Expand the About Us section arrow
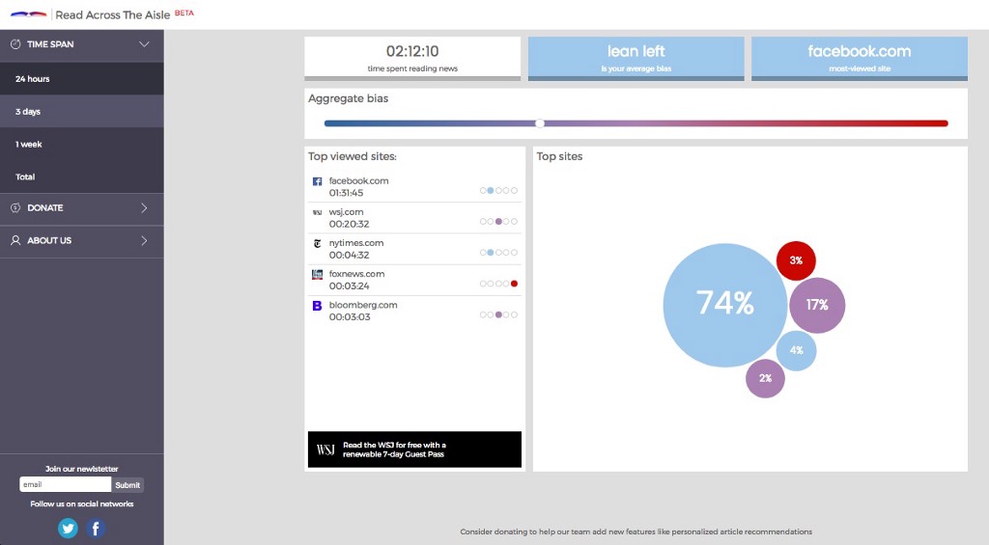 pos(144,240)
